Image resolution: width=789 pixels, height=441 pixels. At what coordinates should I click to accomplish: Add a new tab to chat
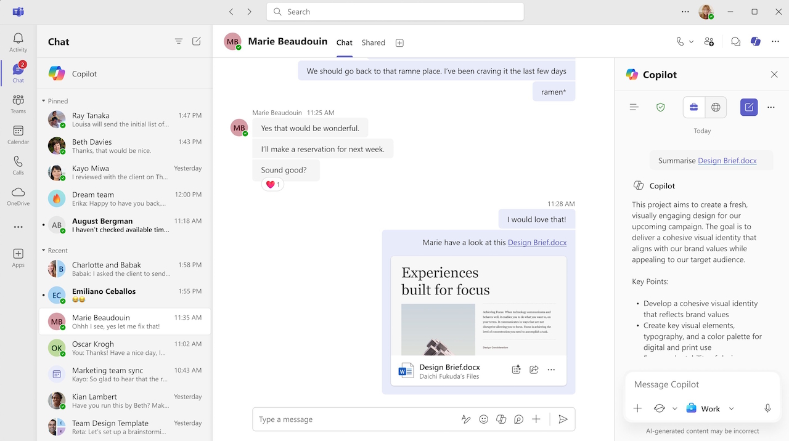tap(399, 42)
